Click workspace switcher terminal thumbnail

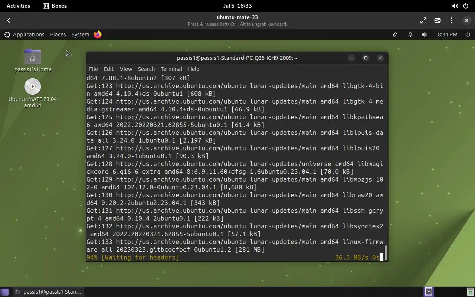tap(429, 291)
